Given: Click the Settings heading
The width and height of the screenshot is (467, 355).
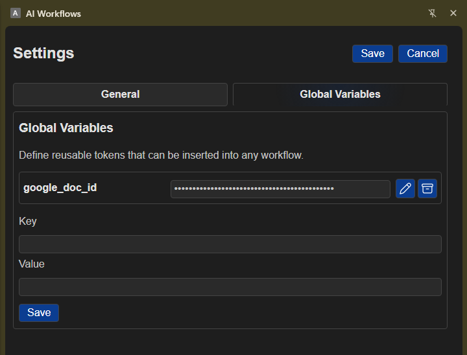Looking at the screenshot, I should pyautogui.click(x=43, y=54).
